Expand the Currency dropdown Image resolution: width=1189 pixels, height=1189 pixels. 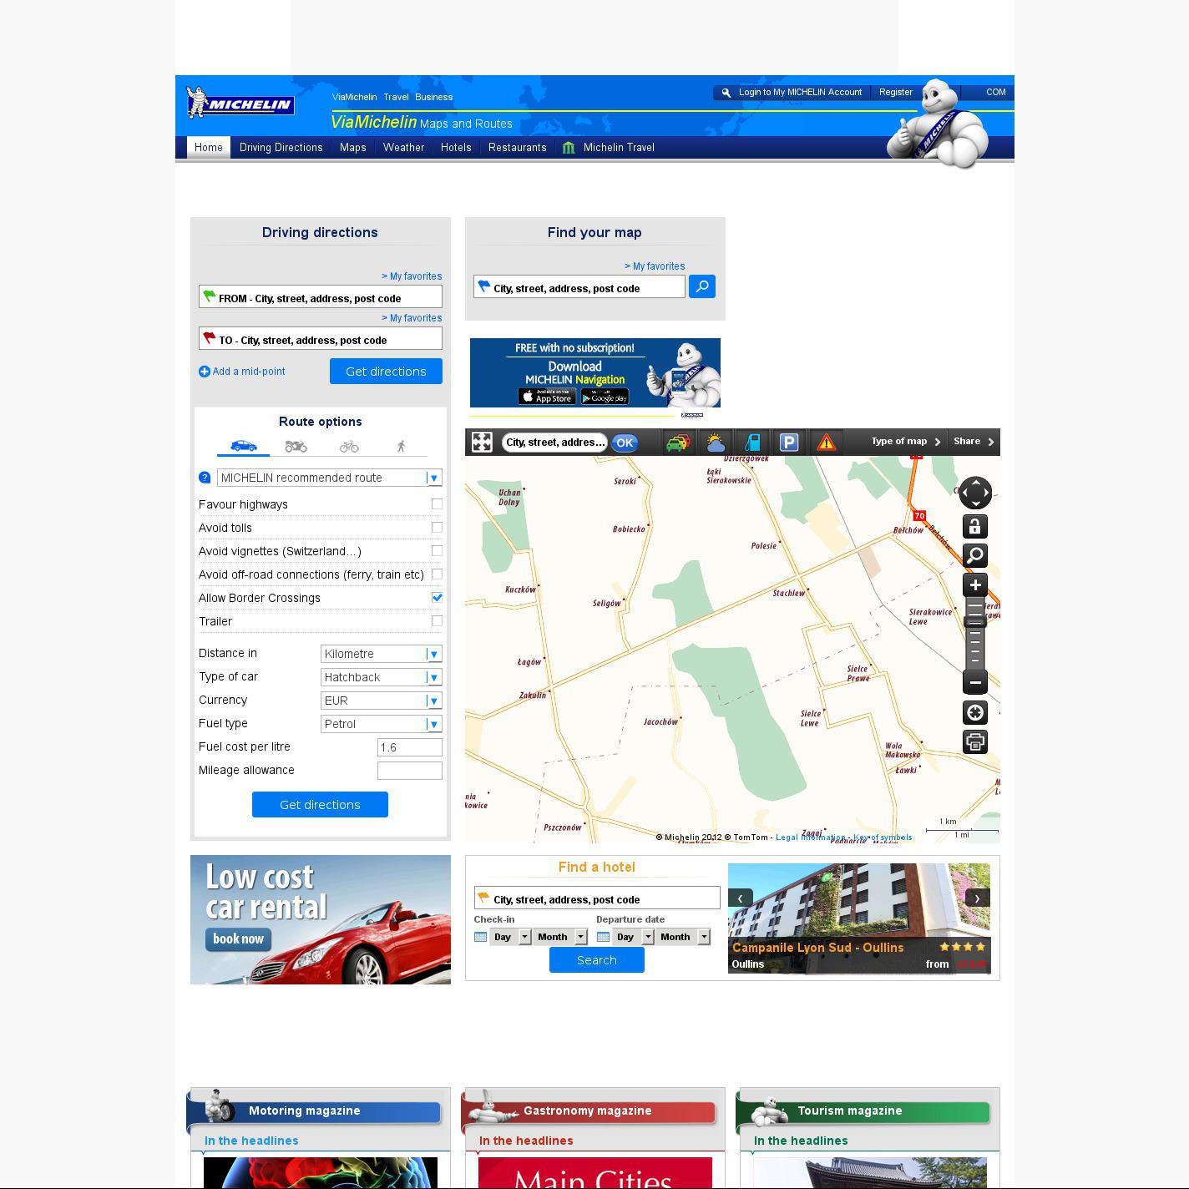[382, 701]
